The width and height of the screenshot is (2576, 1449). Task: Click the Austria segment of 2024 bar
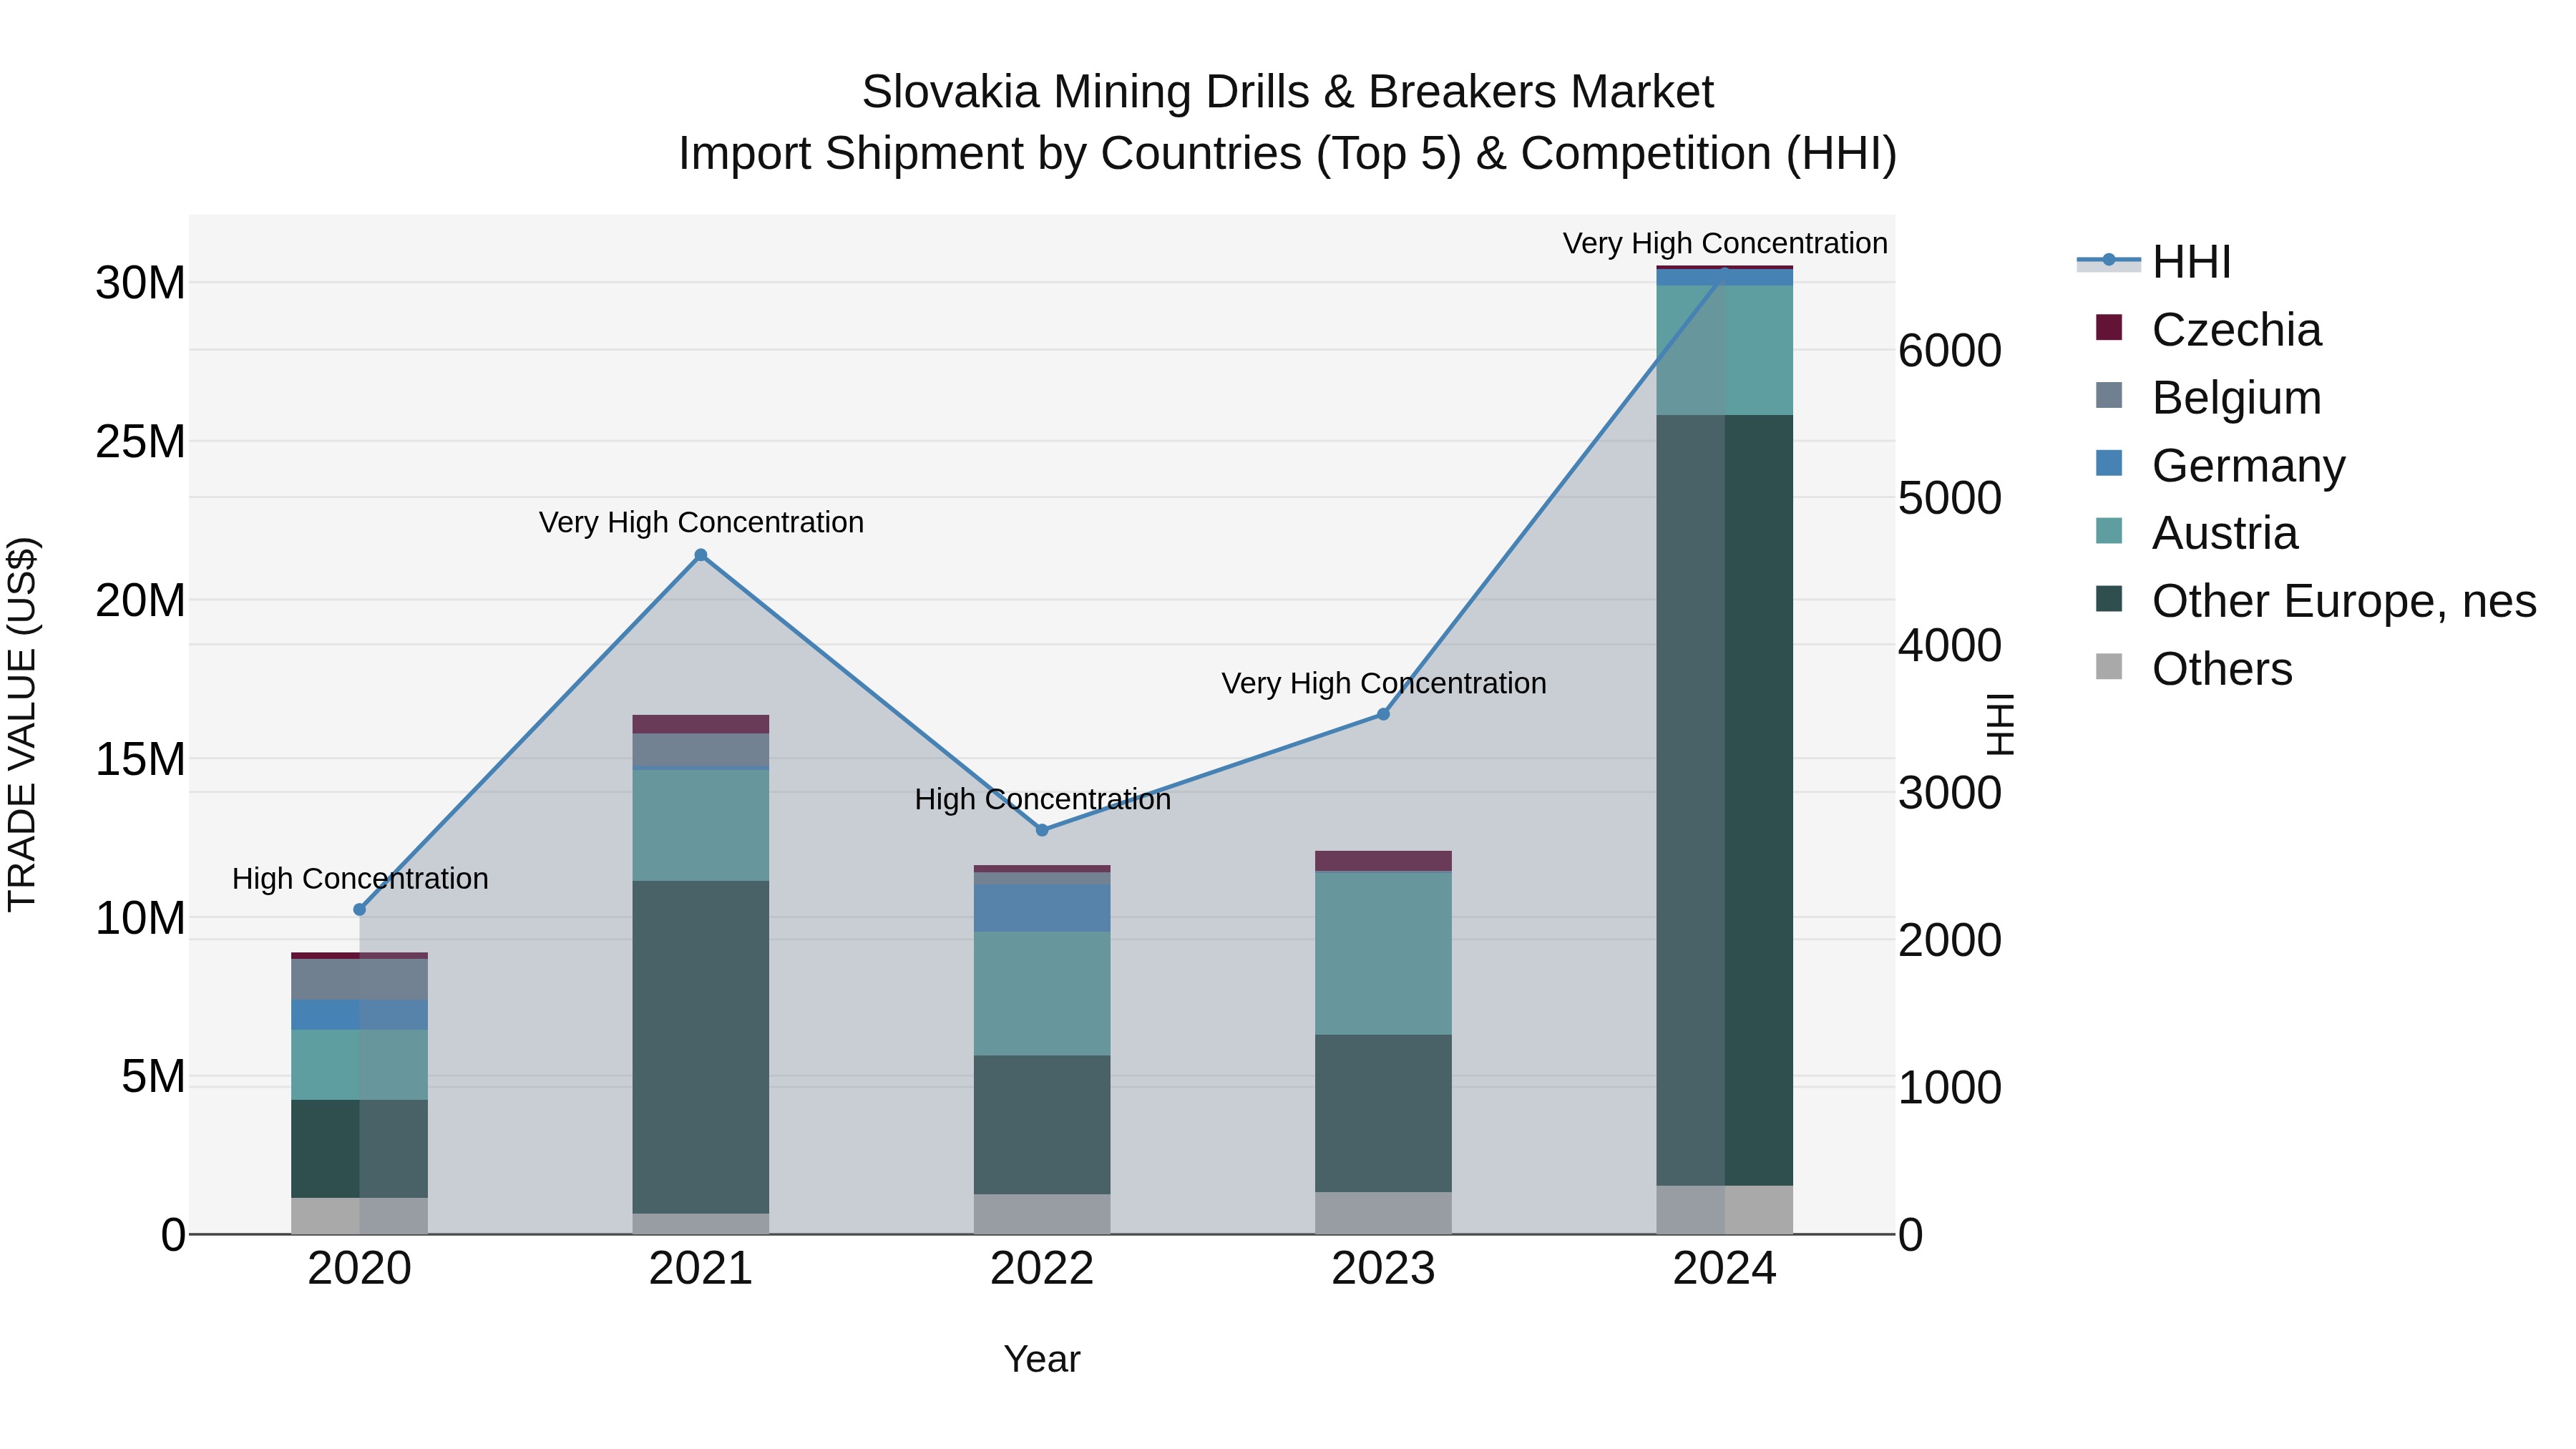click(x=1724, y=350)
